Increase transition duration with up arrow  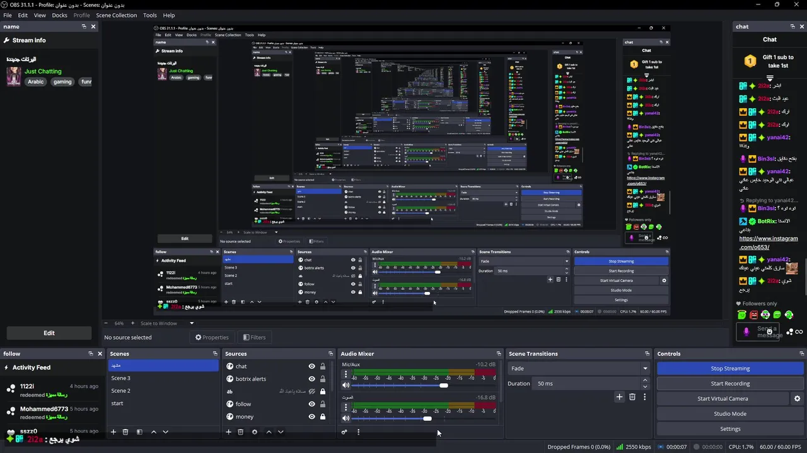pos(644,380)
